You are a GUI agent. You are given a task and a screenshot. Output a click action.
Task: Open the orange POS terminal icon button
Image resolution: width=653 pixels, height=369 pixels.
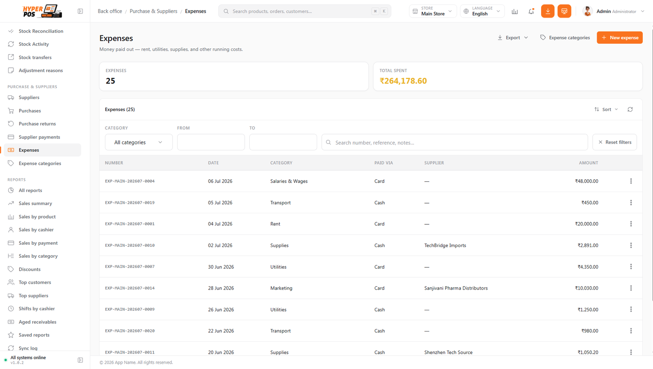click(564, 11)
